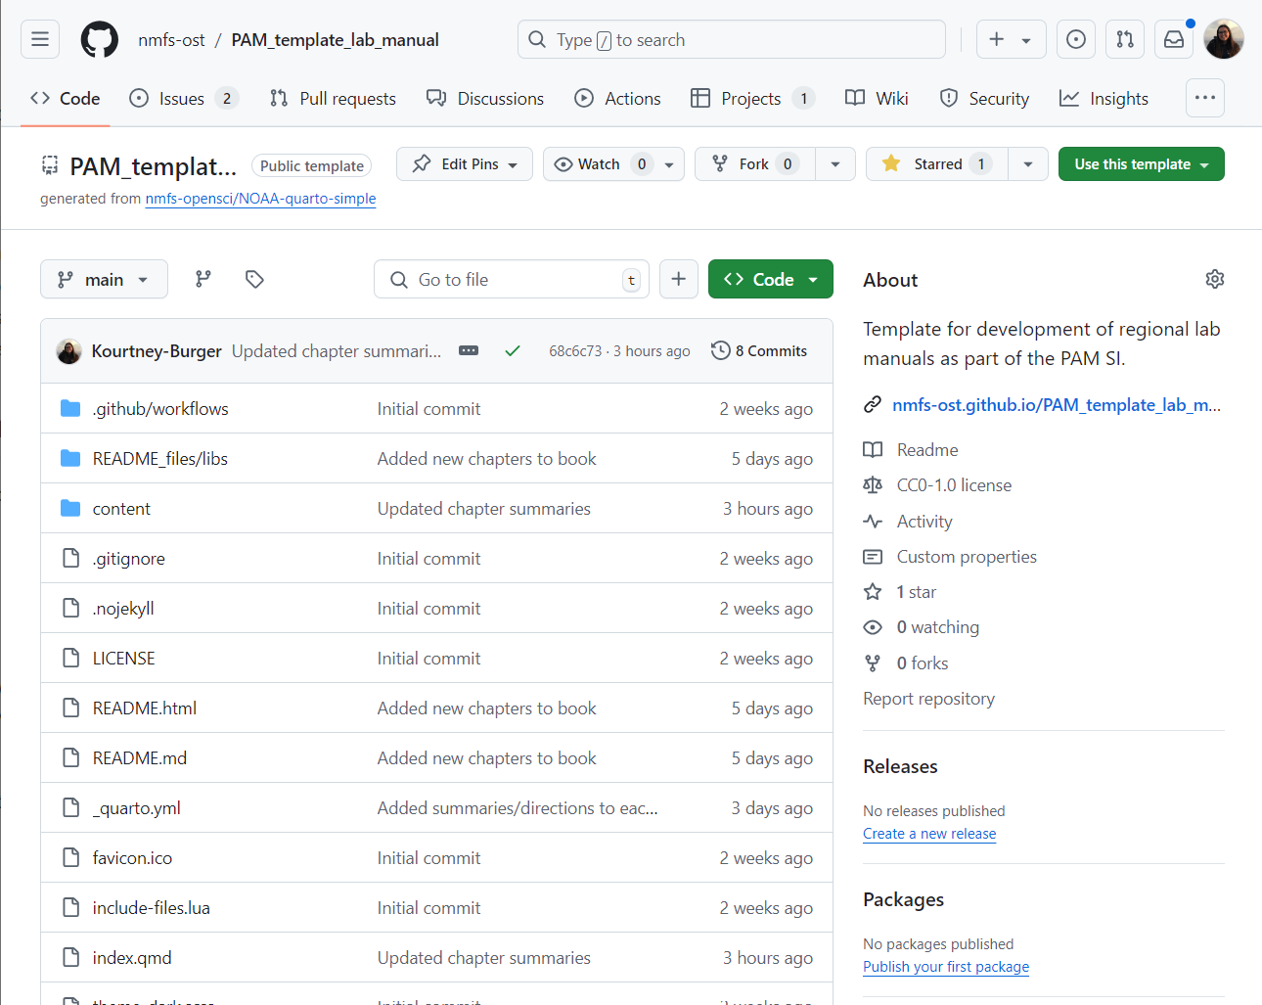Open the notifications inbox icon

(x=1174, y=39)
